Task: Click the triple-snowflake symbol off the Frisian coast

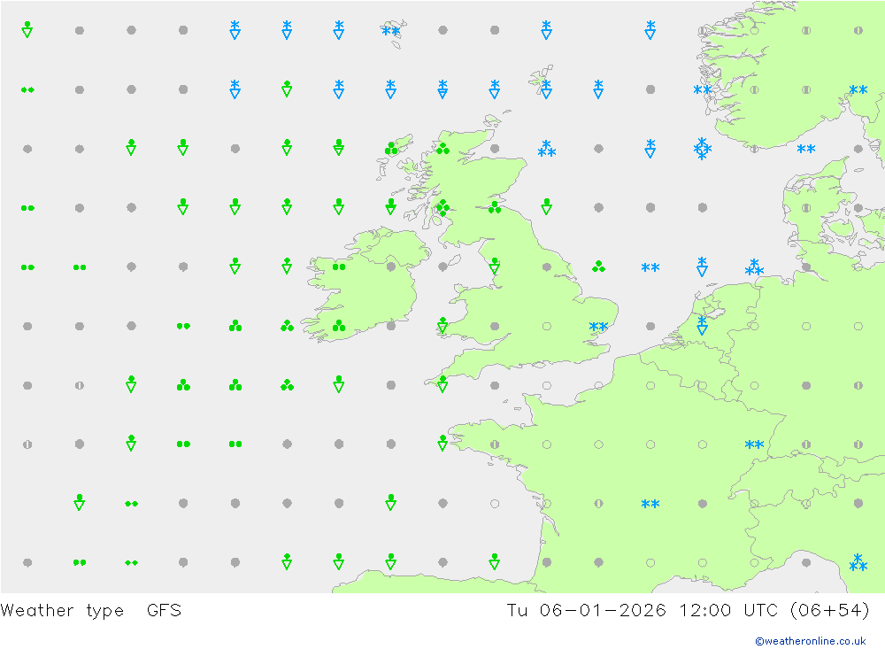Action: pos(754,267)
